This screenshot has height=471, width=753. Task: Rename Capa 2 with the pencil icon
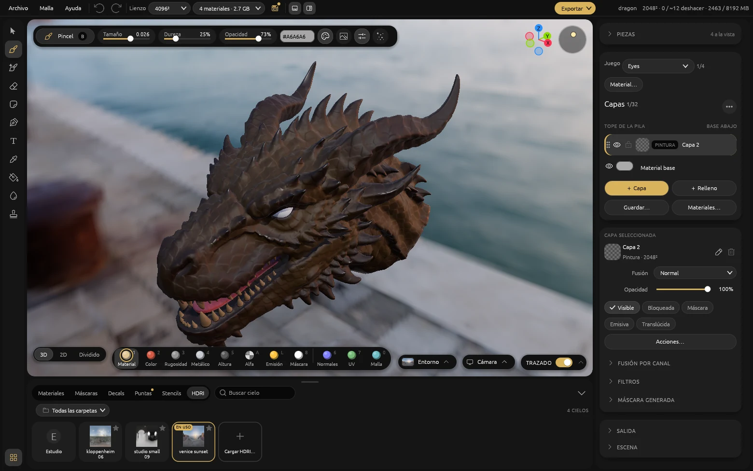[719, 252]
